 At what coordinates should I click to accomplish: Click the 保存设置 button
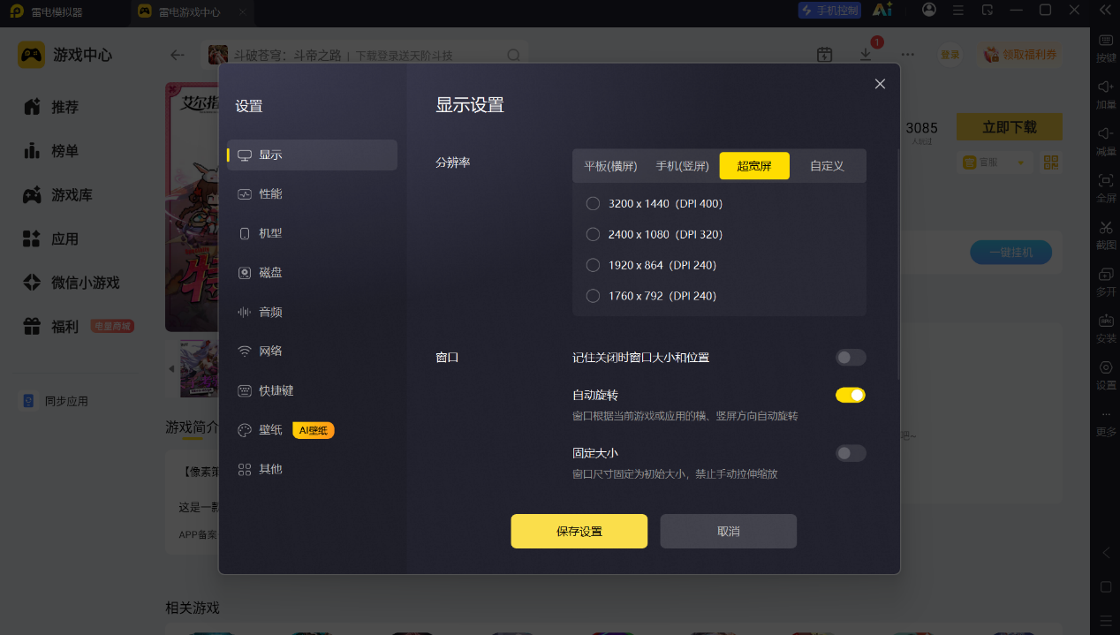coord(579,532)
